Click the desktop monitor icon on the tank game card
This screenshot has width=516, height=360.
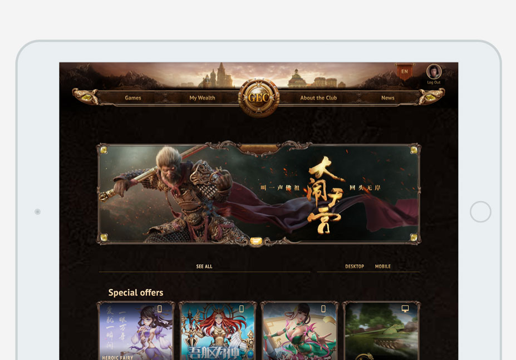(405, 309)
